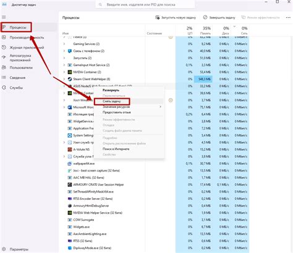Click the System Settings process icon
The image size is (293, 253).
70,135
